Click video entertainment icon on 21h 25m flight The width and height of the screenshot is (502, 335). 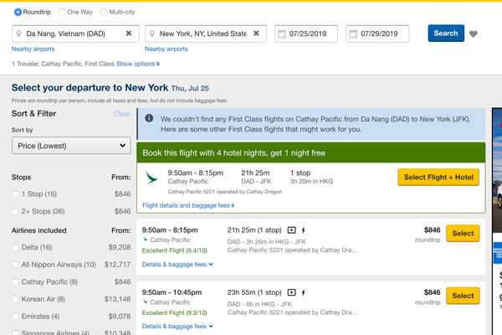click(x=291, y=230)
